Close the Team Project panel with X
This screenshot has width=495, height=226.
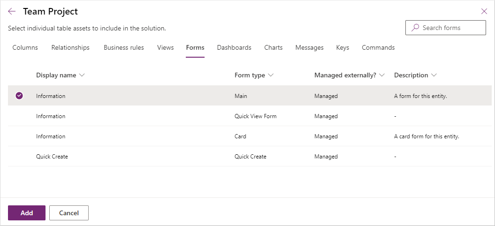(484, 12)
